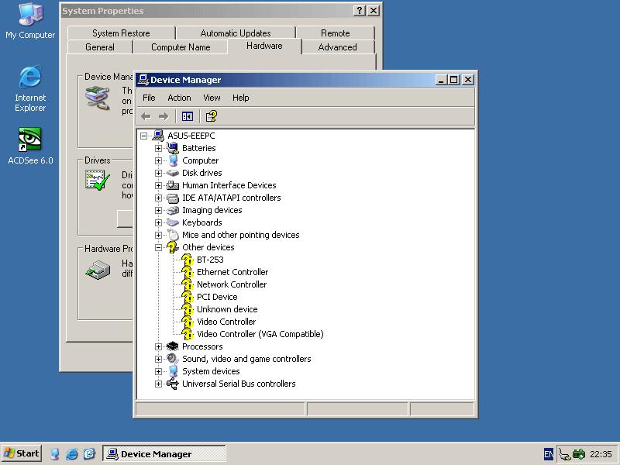Click the Disk drives icon
620x465 pixels.
tap(173, 173)
